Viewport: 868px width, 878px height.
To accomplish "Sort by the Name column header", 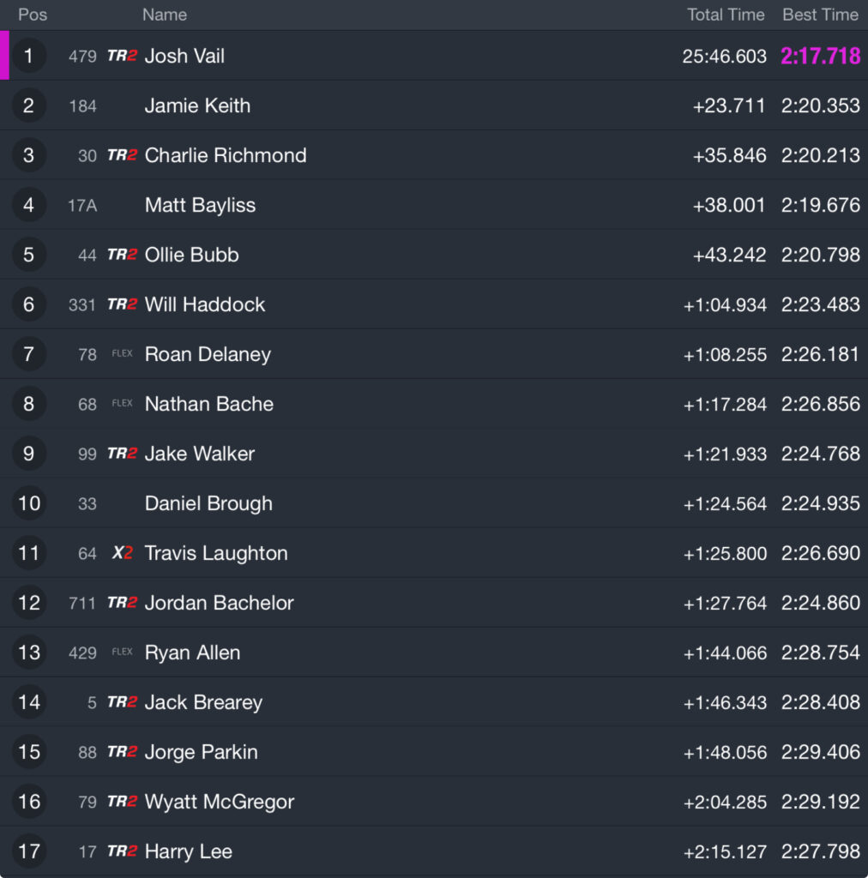I will tap(164, 15).
